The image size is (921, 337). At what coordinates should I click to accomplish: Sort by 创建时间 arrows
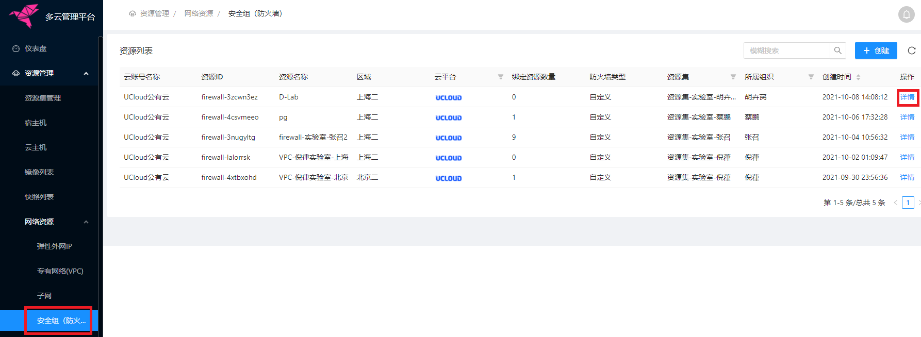tap(858, 77)
